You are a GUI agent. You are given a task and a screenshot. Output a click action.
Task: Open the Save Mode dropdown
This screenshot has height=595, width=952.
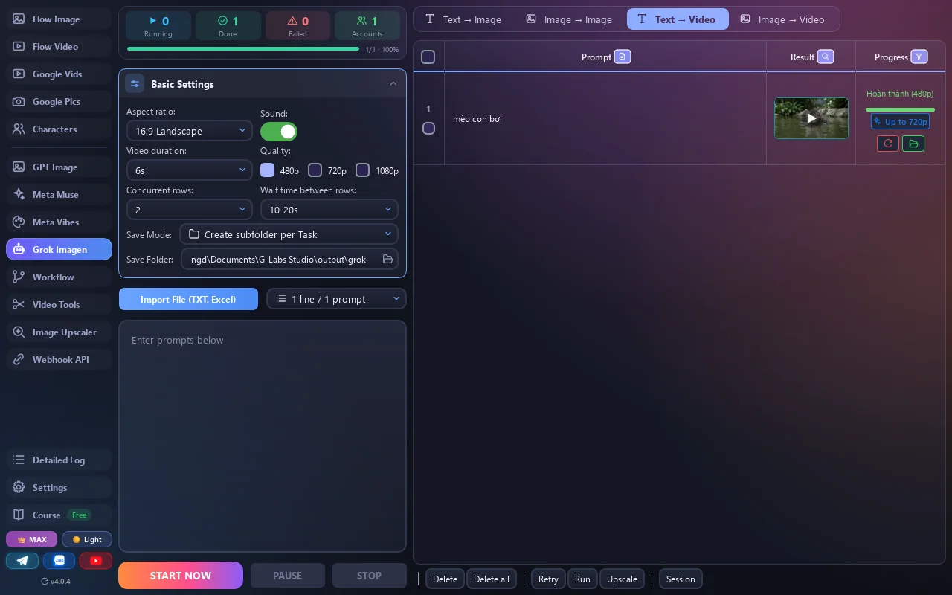289,234
